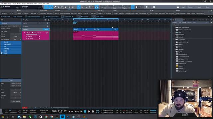This screenshot has height=119, width=213.
Task: Toggle loop in transport bar
Action: click(x=97, y=111)
